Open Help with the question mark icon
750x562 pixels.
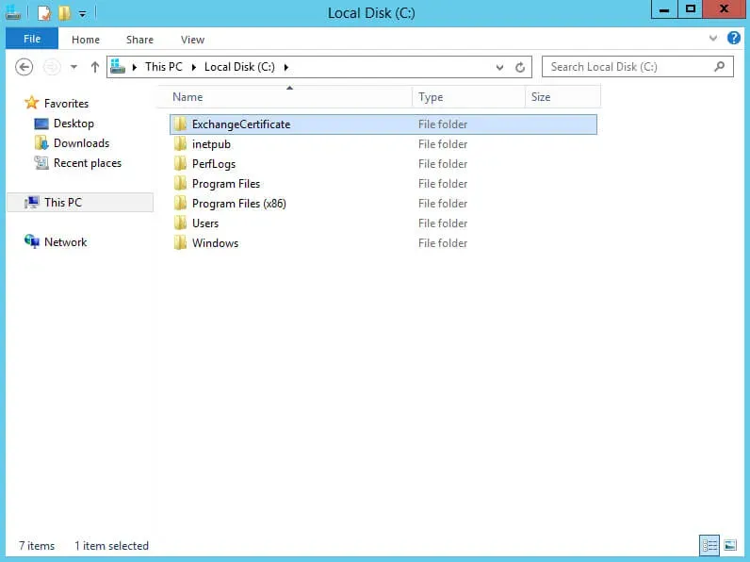click(x=733, y=38)
